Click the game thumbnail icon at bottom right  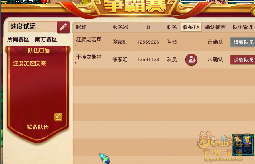pyautogui.click(x=243, y=145)
